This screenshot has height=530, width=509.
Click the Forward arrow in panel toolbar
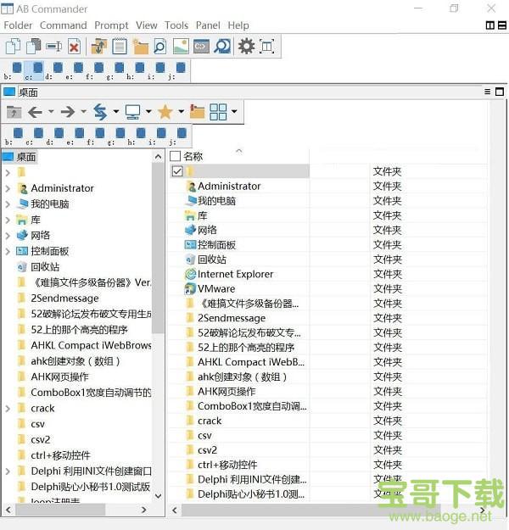[68, 112]
